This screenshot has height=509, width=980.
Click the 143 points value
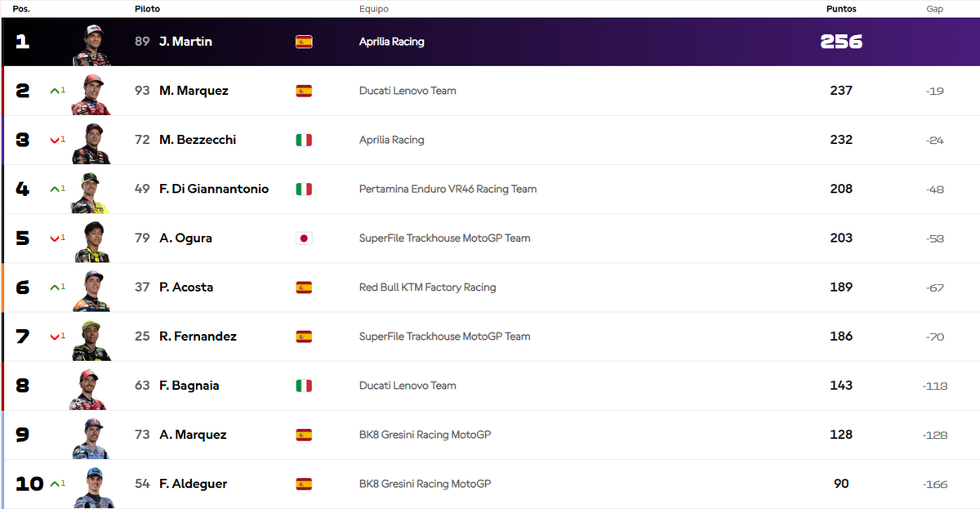click(x=841, y=386)
